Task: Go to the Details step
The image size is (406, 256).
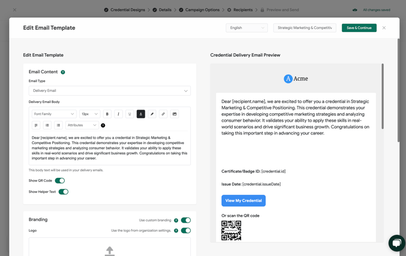Action: (x=162, y=10)
